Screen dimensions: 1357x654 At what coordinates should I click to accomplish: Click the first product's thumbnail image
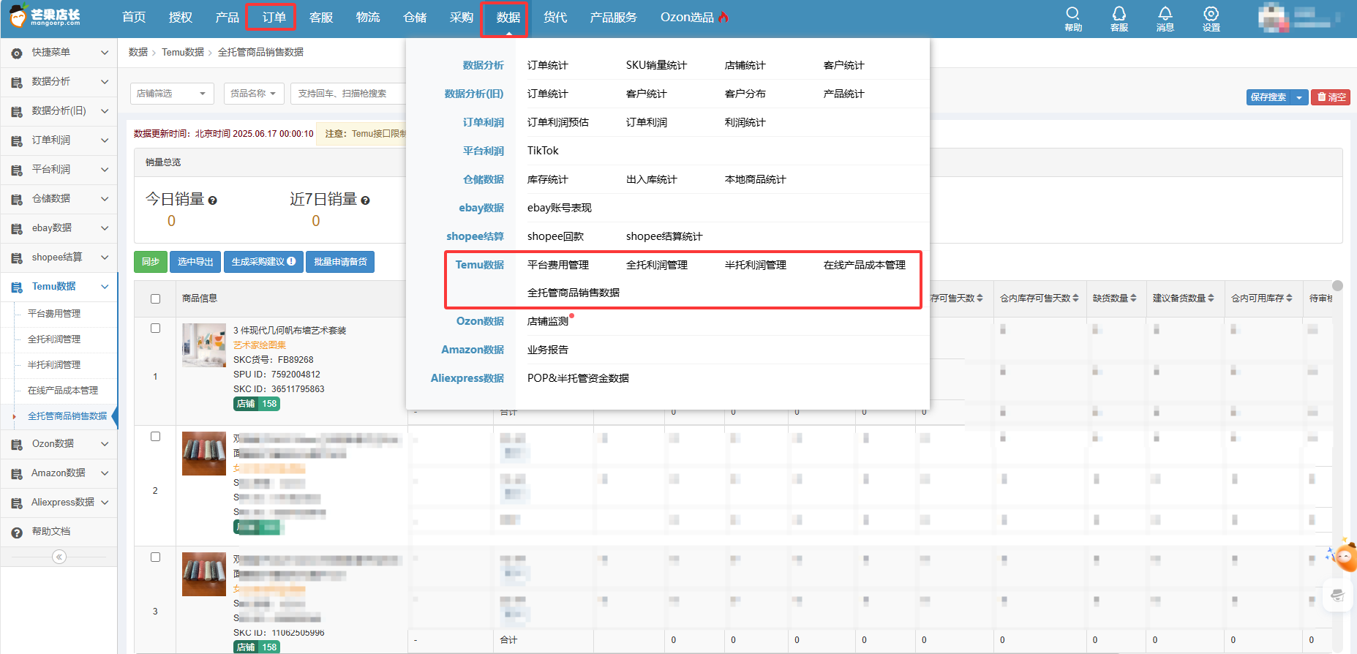203,345
